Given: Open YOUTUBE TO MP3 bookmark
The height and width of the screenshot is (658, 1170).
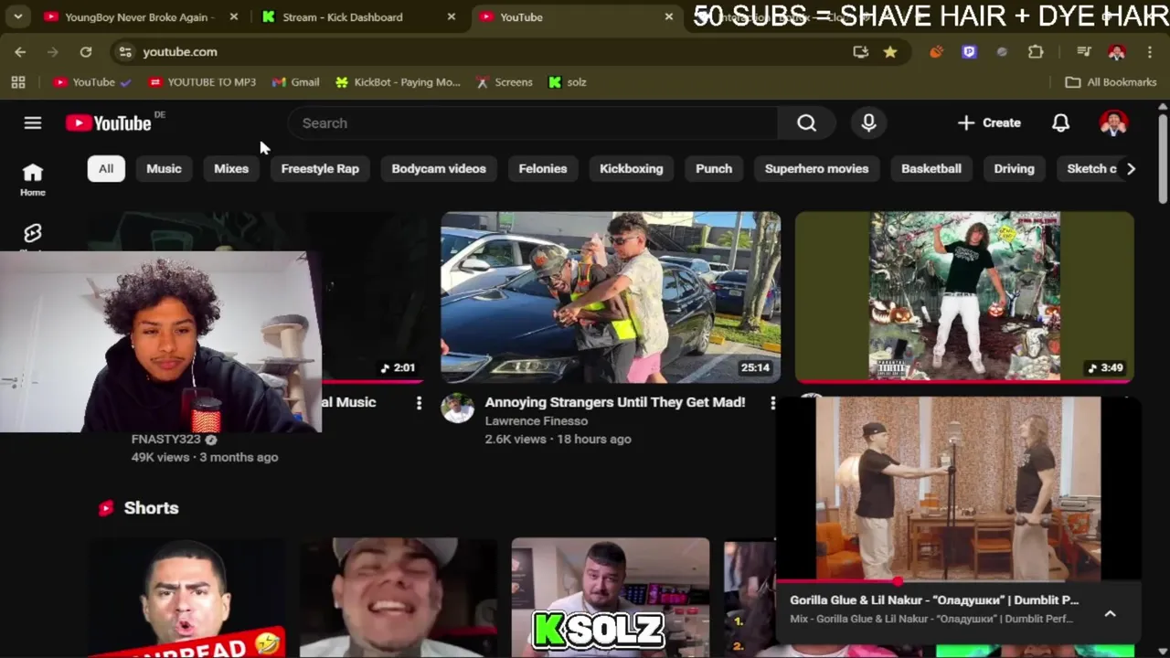Looking at the screenshot, I should click(202, 82).
